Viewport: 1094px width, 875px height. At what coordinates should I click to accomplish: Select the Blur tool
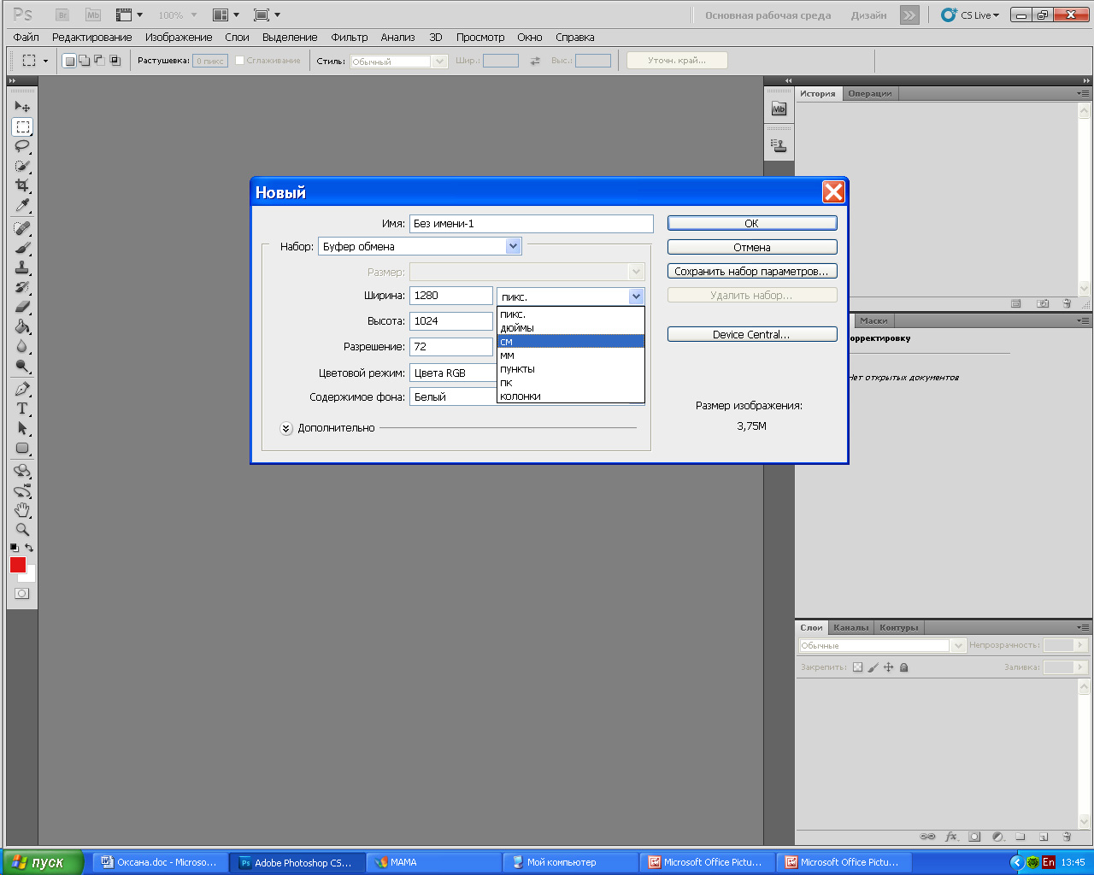tap(22, 346)
